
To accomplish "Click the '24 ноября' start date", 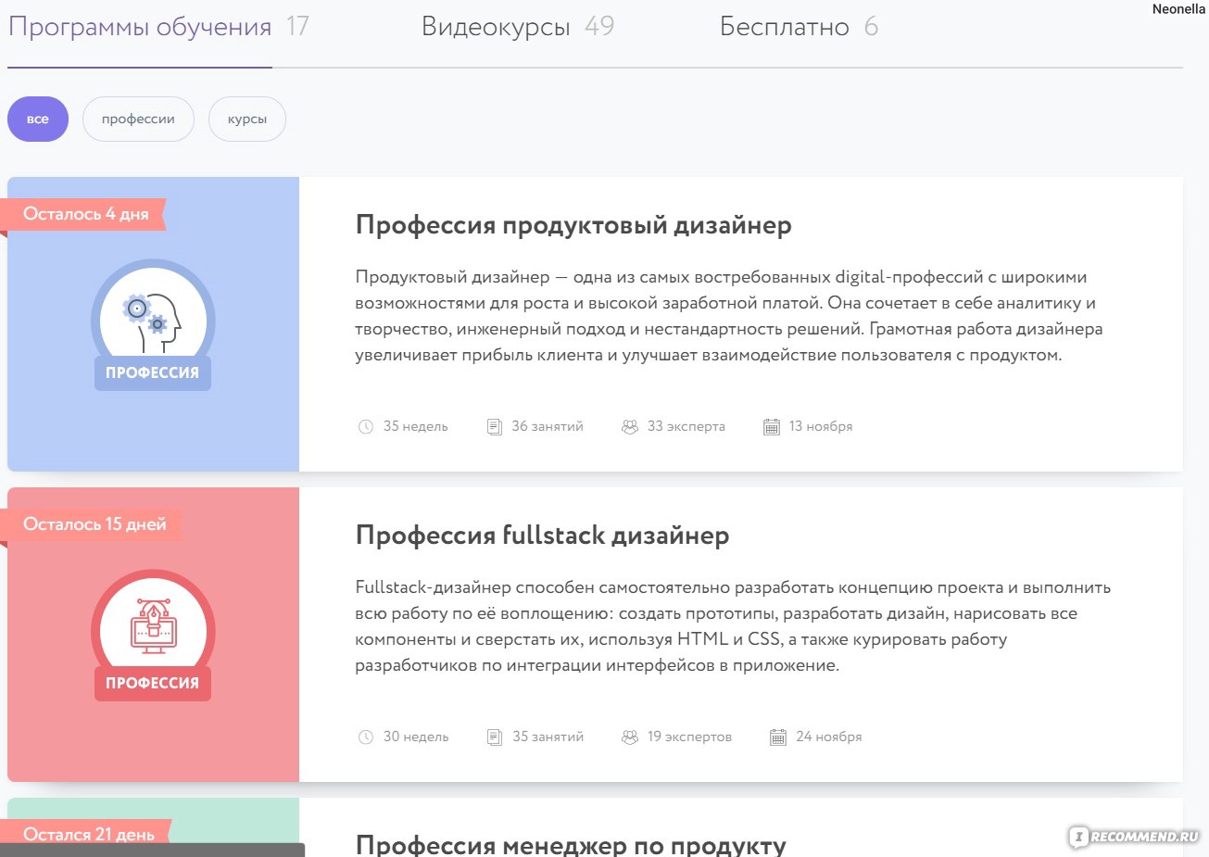I will point(829,737).
